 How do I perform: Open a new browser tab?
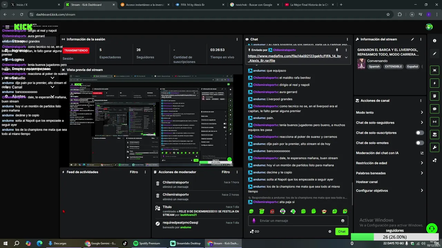point(341,5)
